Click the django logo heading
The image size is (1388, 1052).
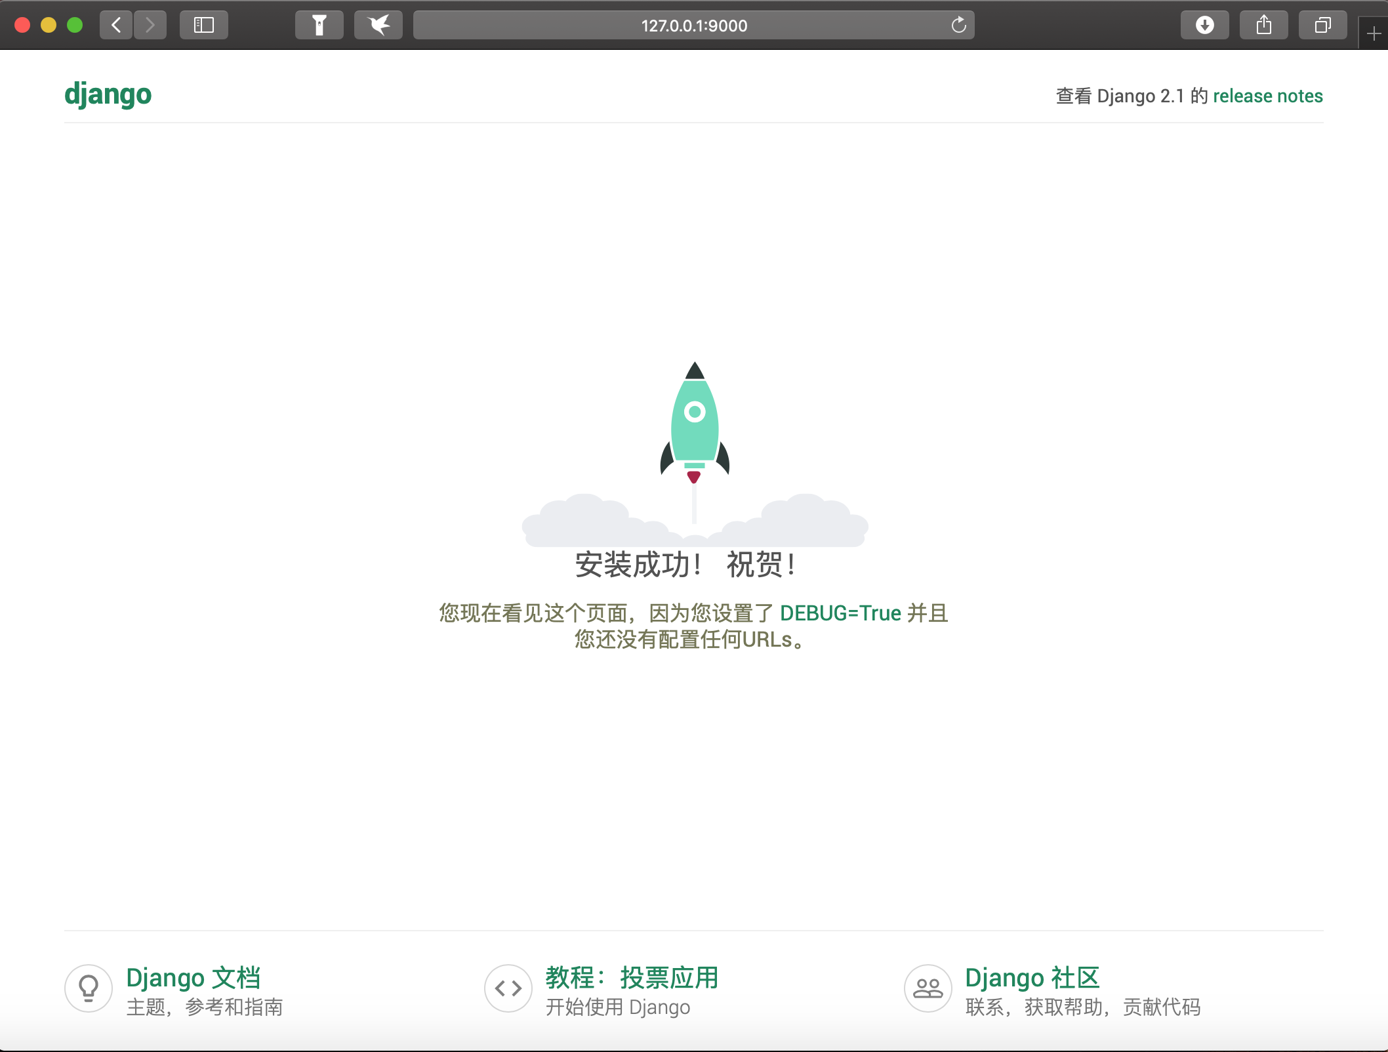click(108, 94)
